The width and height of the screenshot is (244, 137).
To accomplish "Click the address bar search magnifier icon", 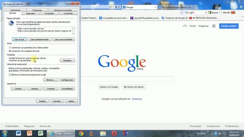I will point(110,7).
